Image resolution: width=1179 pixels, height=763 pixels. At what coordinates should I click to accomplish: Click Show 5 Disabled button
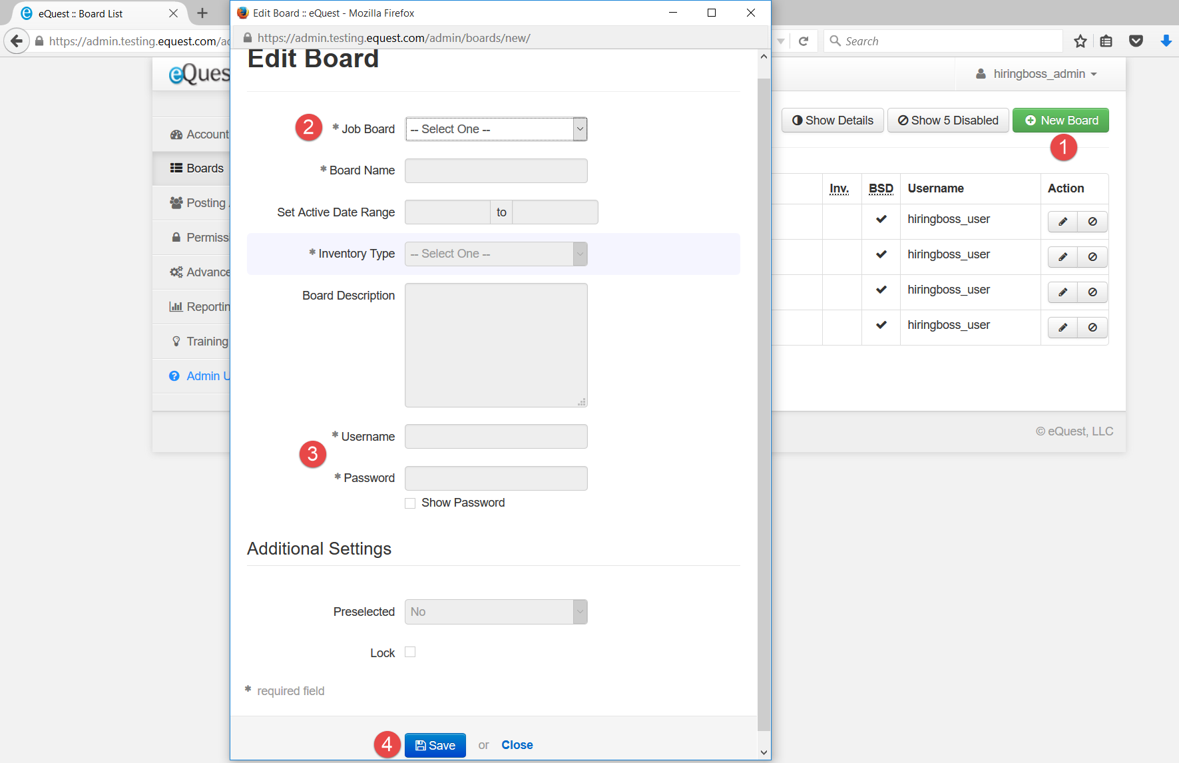pos(948,121)
